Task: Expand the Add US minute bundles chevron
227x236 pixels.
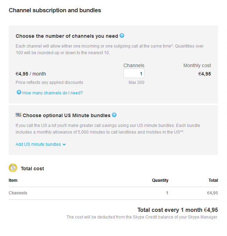Action: click(64, 145)
